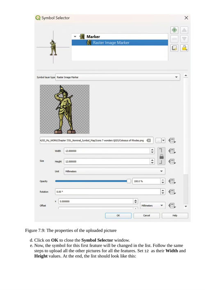The height and width of the screenshot is (290, 205).
Task: Duplicate the current symbol layer
Action: (174, 48)
